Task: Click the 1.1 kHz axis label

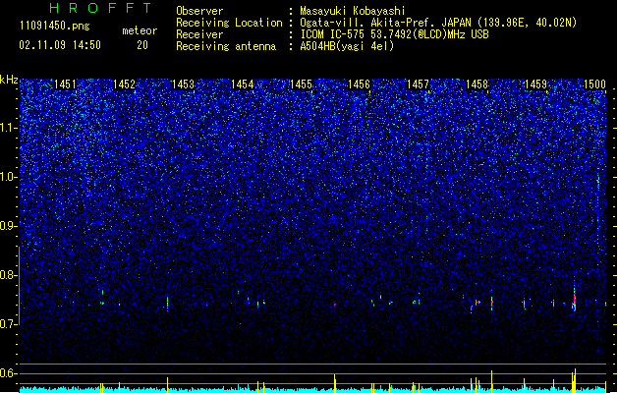Action: (9, 128)
